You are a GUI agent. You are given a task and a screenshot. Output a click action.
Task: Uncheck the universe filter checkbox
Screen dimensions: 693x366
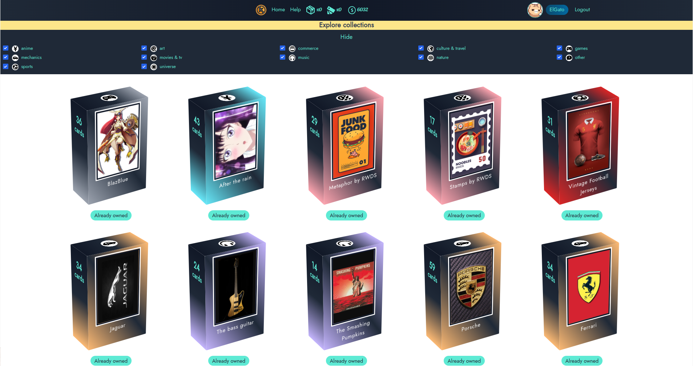click(144, 66)
